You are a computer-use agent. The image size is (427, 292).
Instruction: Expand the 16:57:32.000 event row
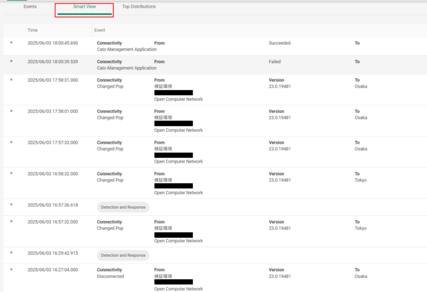coord(11,222)
